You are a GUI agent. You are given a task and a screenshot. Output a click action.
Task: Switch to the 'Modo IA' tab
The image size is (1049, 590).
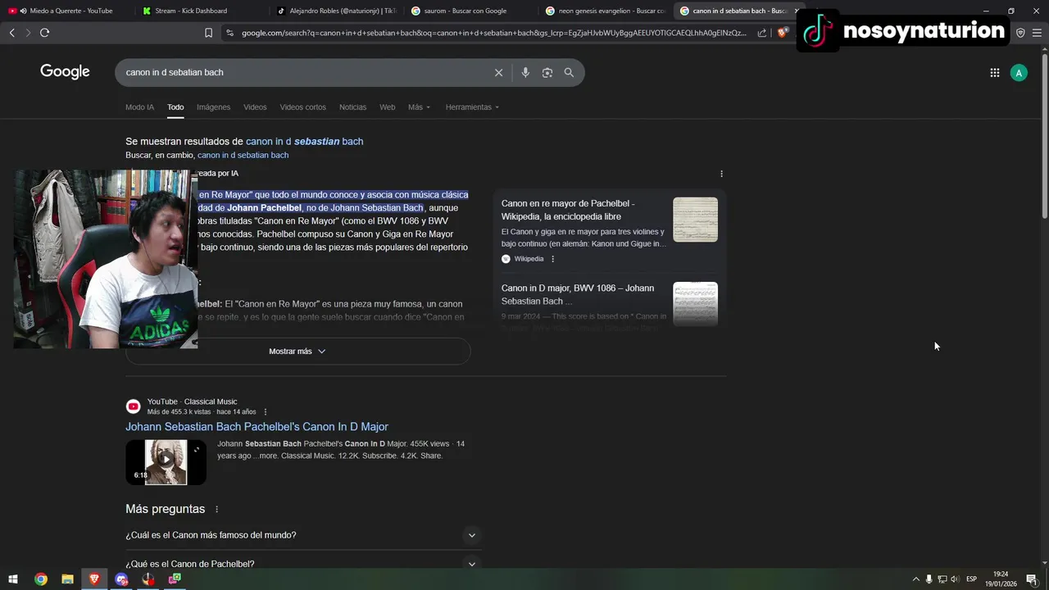(x=139, y=107)
